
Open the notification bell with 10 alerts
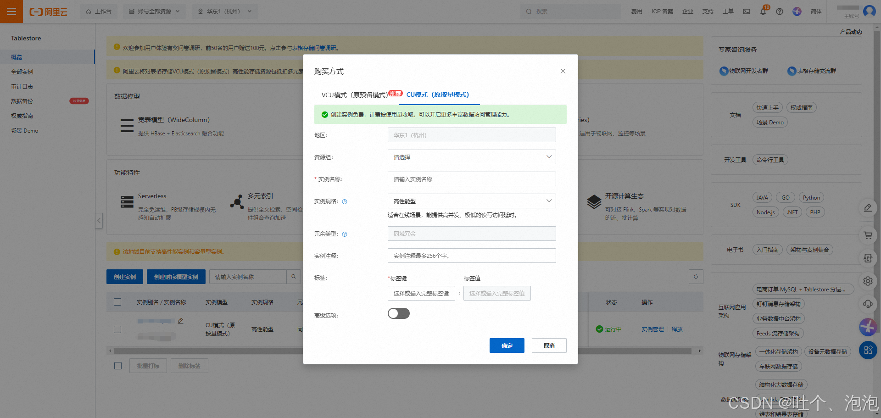763,11
